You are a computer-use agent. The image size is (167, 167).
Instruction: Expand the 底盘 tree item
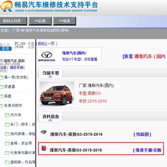(8, 96)
